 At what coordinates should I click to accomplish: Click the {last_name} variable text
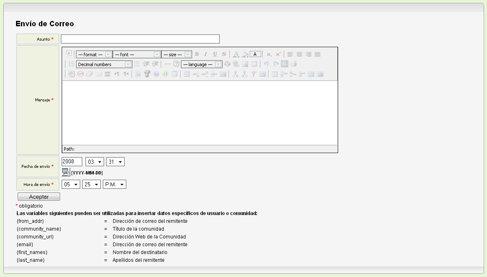click(x=30, y=260)
